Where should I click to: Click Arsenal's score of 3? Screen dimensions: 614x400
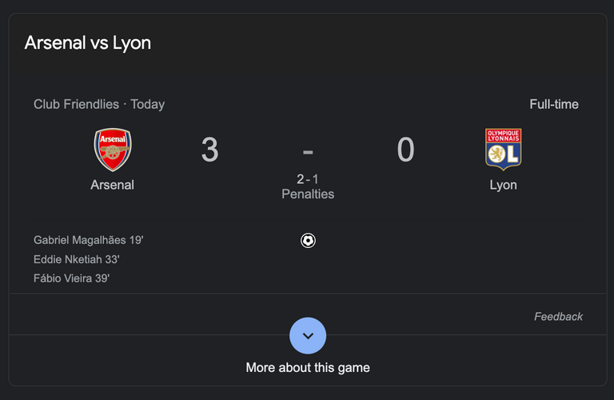coord(210,150)
